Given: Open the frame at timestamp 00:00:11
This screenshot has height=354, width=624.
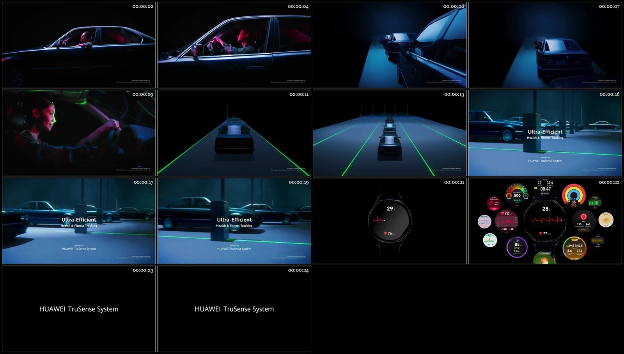Looking at the screenshot, I should [234, 133].
